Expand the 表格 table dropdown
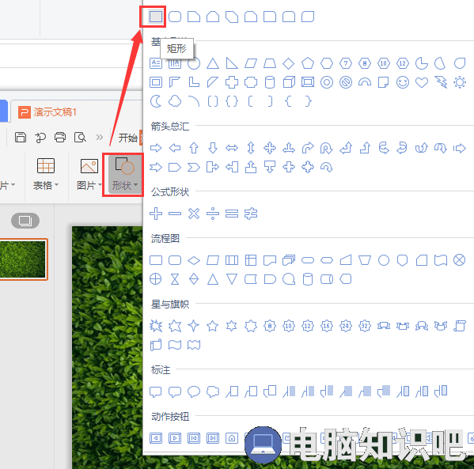This screenshot has width=474, height=469. tap(46, 174)
